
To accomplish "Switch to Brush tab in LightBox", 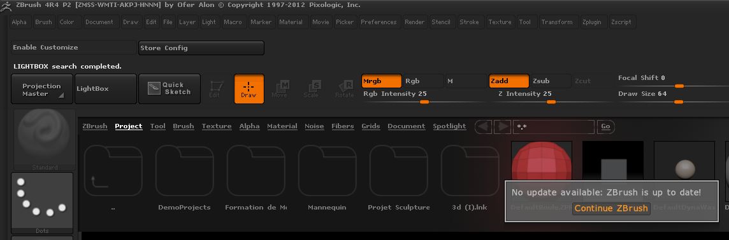I will 183,126.
